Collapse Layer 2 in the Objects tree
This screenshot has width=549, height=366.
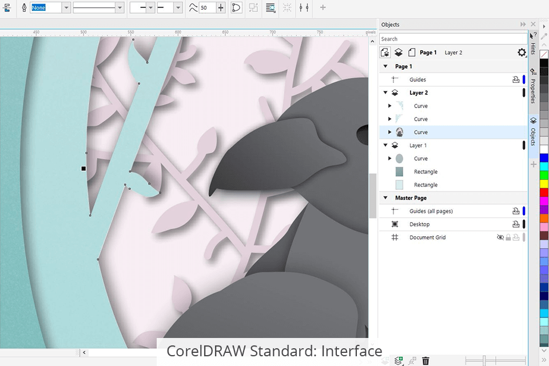coord(385,93)
